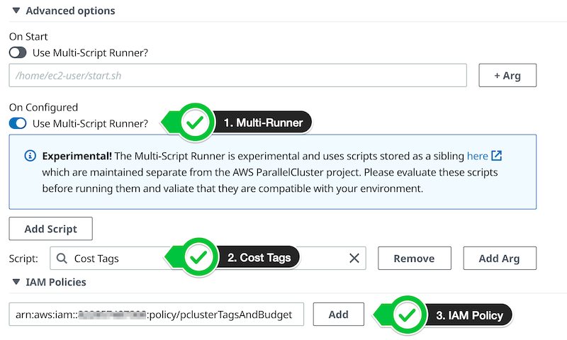Remove the Cost Tags script

[x=415, y=259]
